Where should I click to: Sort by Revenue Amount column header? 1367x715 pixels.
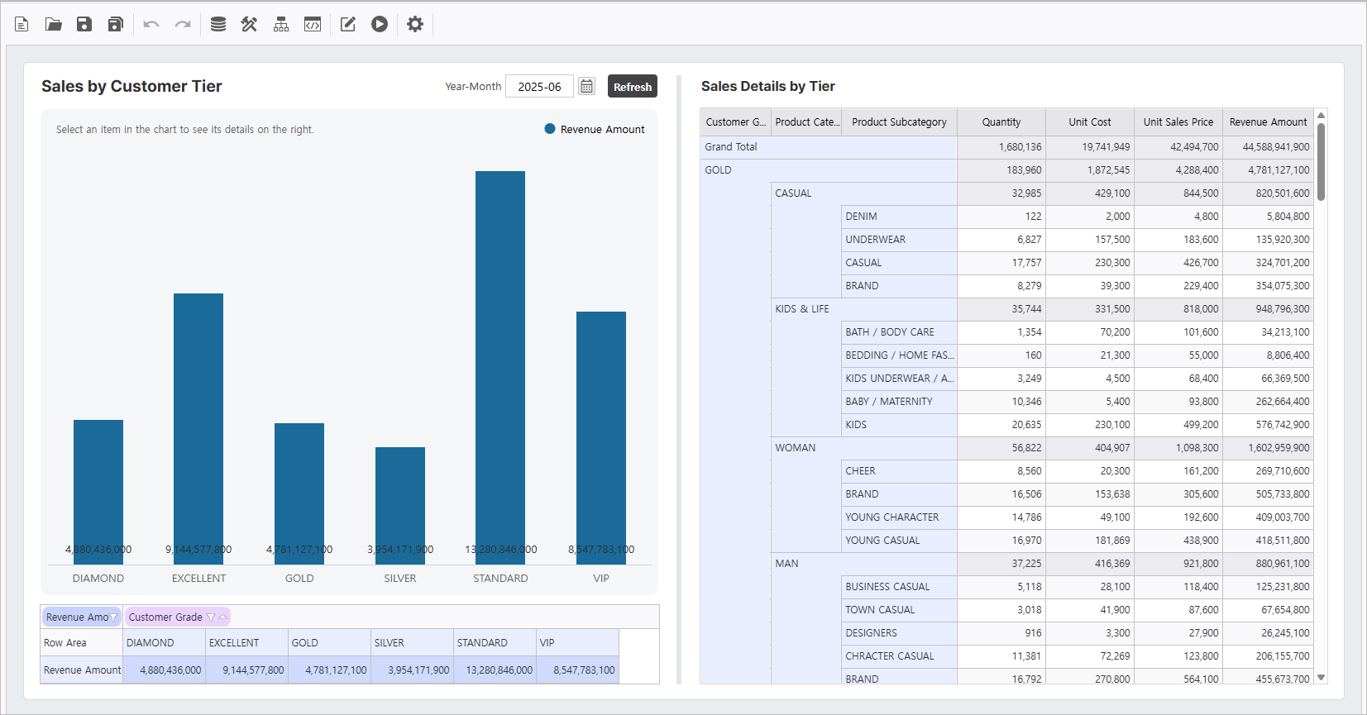[x=1268, y=122]
